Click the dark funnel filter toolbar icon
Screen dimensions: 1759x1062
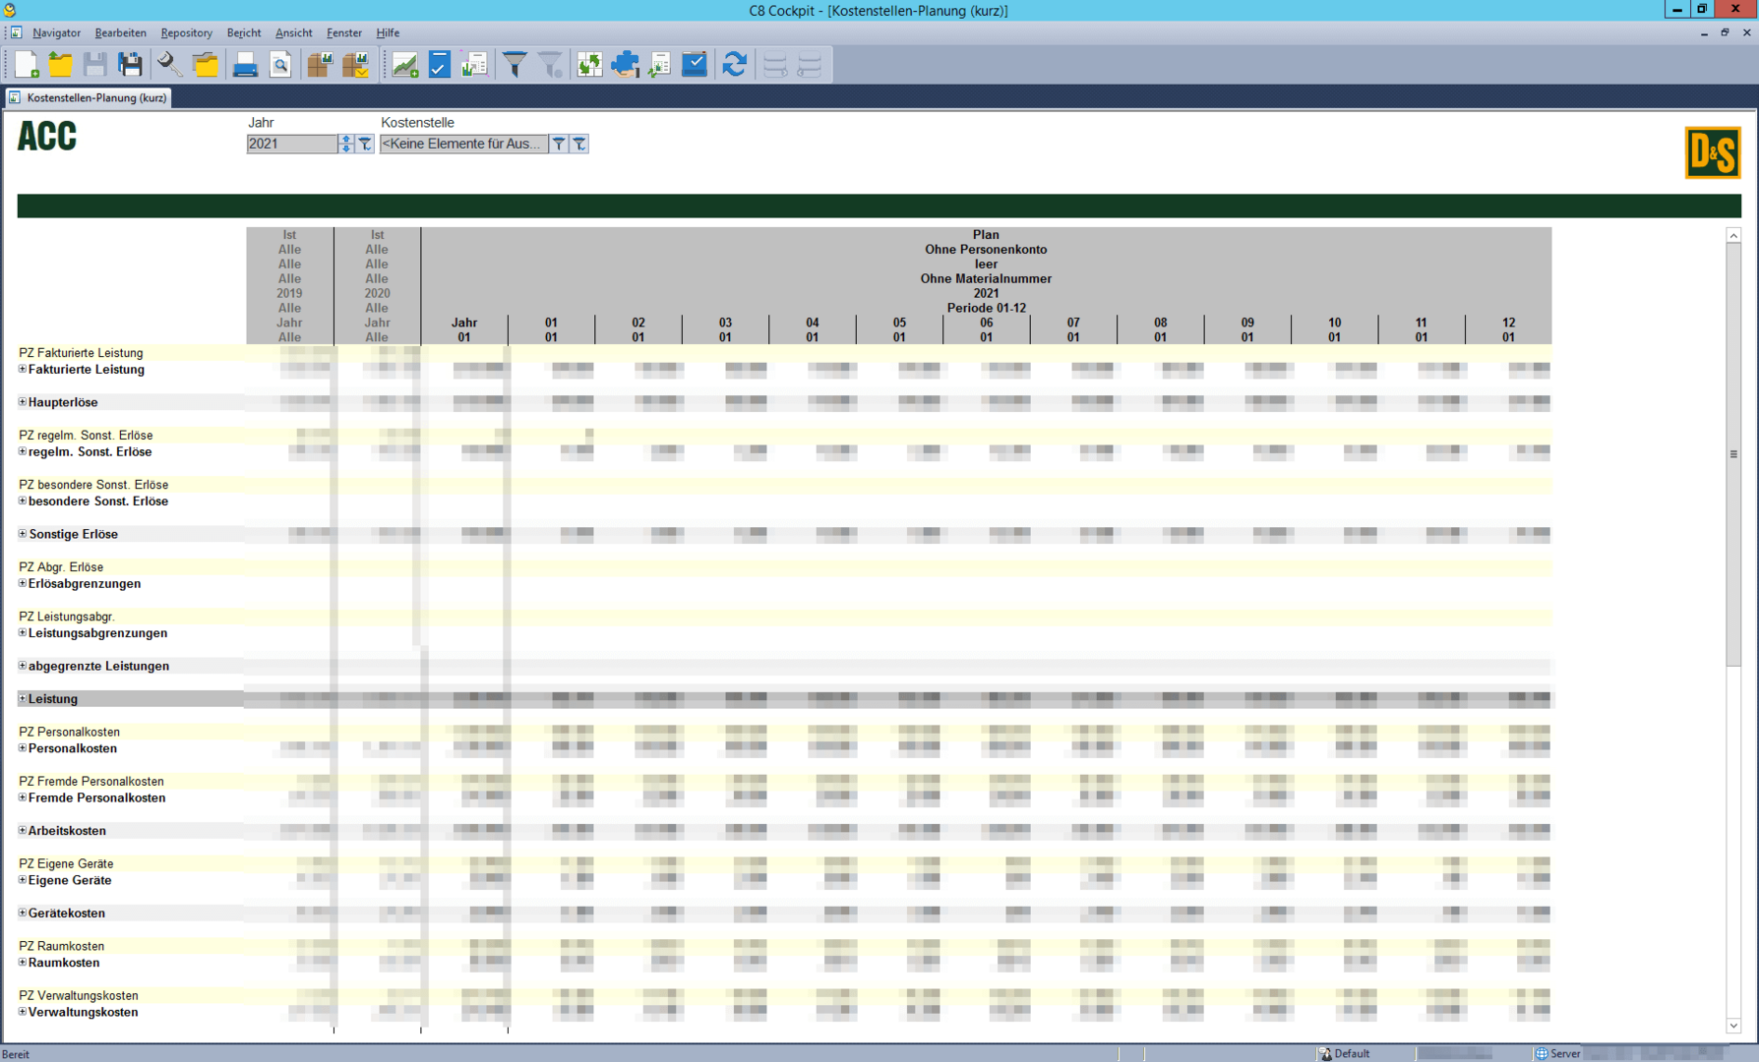point(515,65)
